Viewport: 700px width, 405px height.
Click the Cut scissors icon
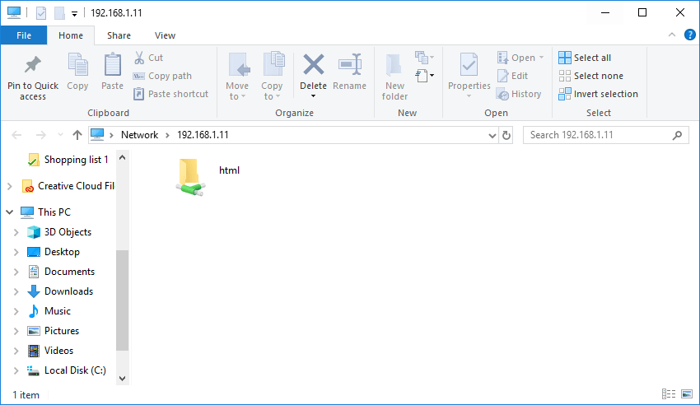click(139, 58)
